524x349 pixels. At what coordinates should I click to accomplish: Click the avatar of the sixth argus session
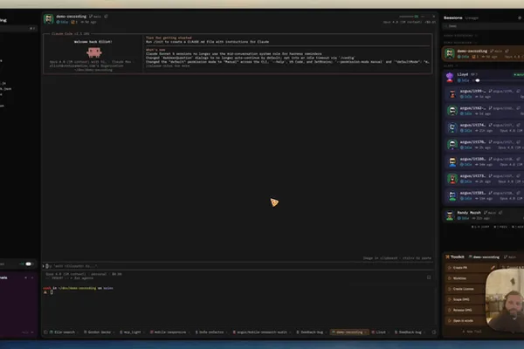click(x=452, y=179)
